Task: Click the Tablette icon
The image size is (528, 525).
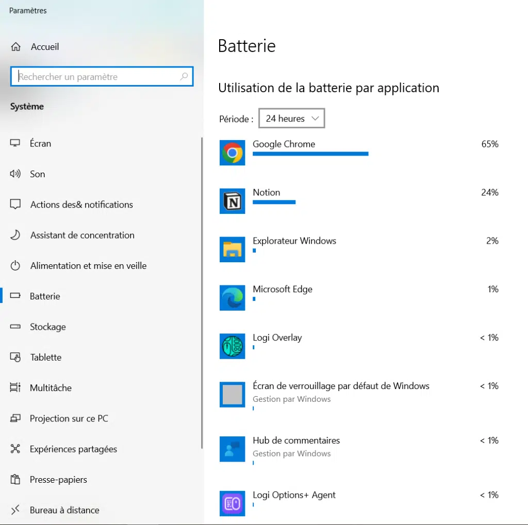Action: (x=15, y=357)
